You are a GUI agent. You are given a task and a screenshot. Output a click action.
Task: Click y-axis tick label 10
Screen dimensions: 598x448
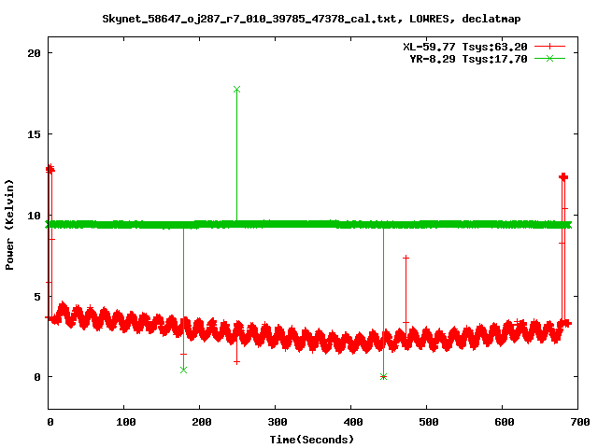pos(34,216)
